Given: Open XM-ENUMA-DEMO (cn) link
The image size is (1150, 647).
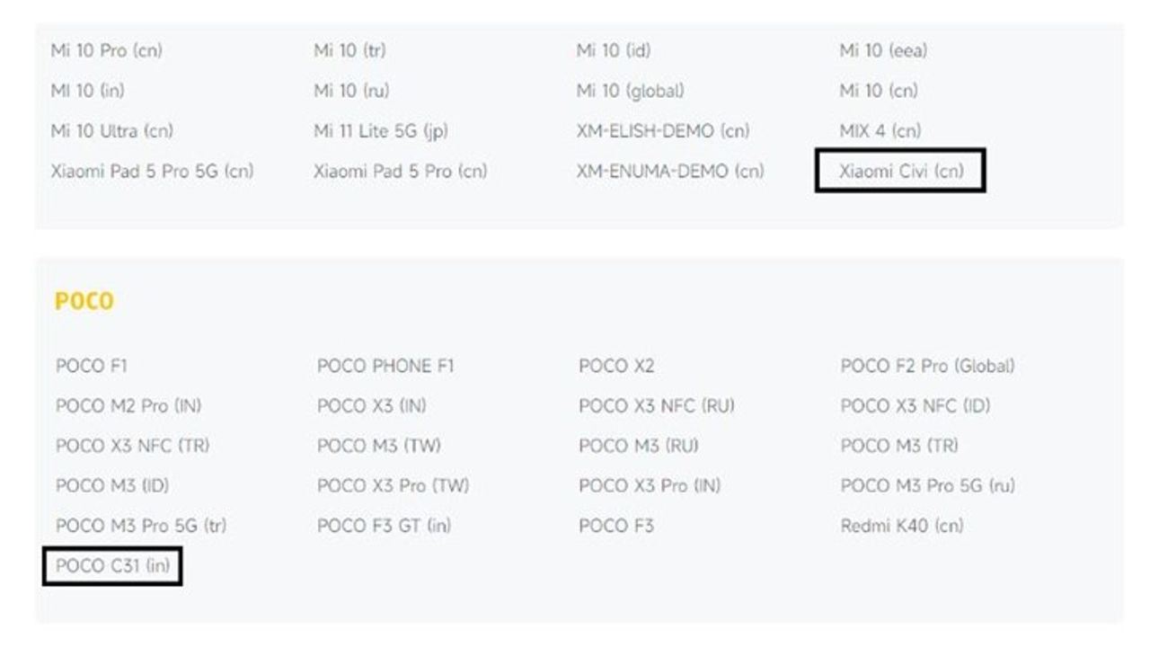Looking at the screenshot, I should tap(670, 171).
